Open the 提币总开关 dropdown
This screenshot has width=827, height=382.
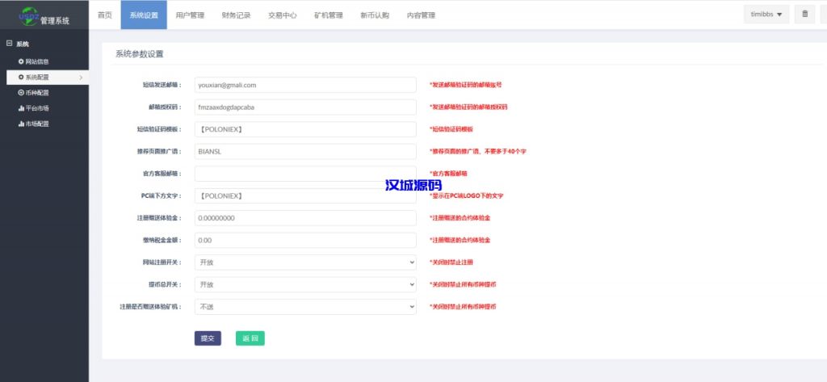[x=305, y=284]
